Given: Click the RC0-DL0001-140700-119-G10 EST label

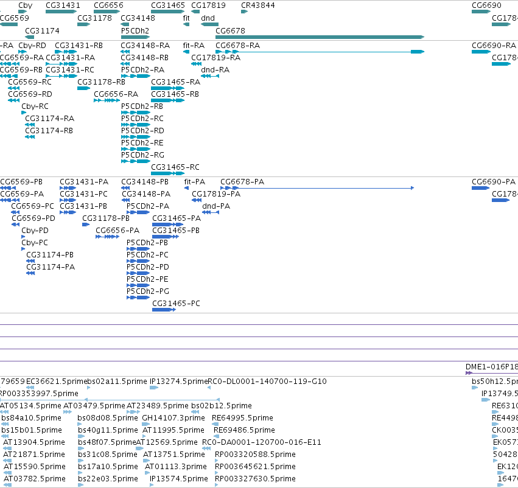Looking at the screenshot, I should 267,382.
